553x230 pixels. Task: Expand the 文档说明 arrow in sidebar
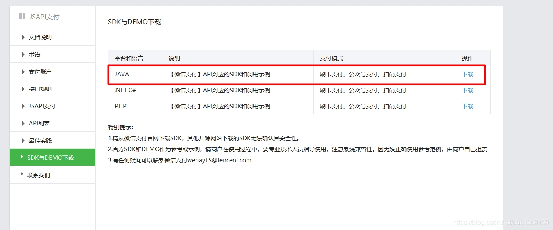pyautogui.click(x=23, y=37)
